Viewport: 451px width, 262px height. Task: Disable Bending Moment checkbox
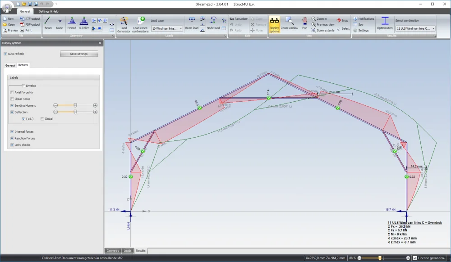[12, 105]
